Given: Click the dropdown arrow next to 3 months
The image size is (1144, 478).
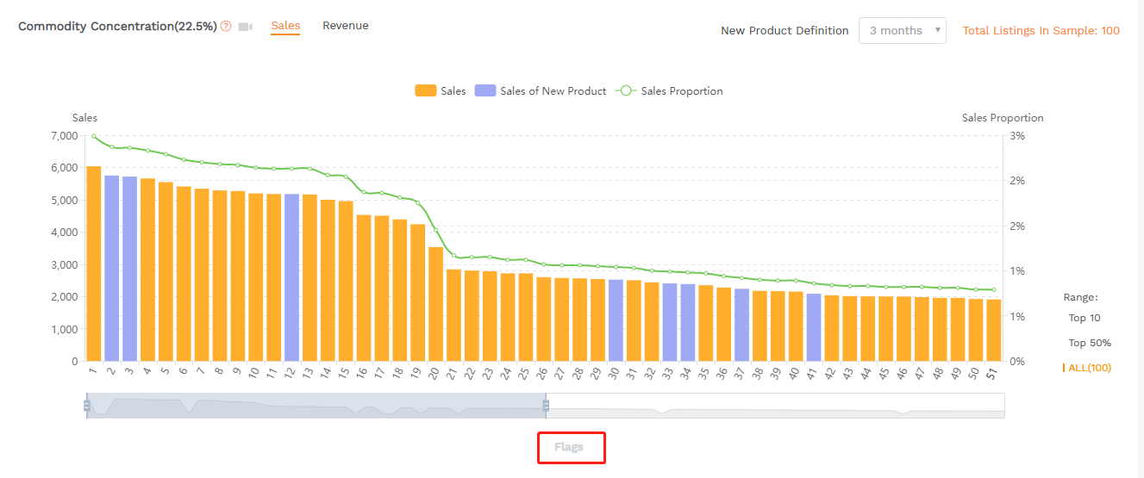Looking at the screenshot, I should 937,31.
